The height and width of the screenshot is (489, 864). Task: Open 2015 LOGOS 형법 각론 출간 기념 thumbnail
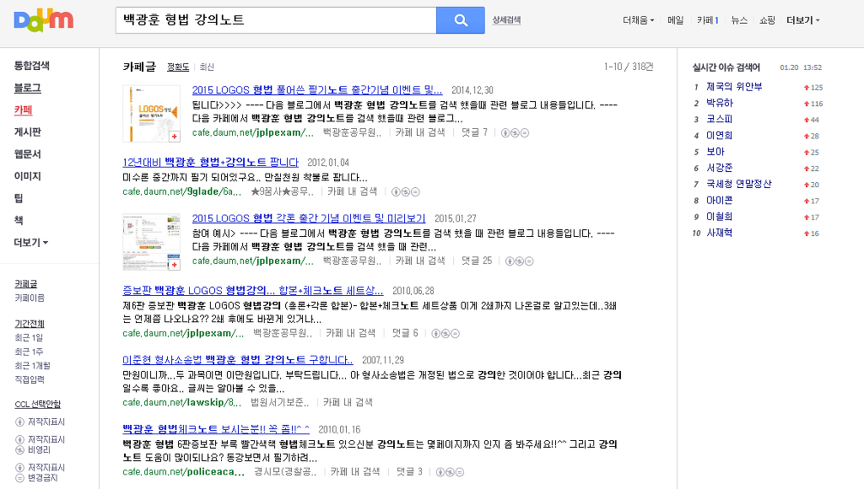coord(152,242)
